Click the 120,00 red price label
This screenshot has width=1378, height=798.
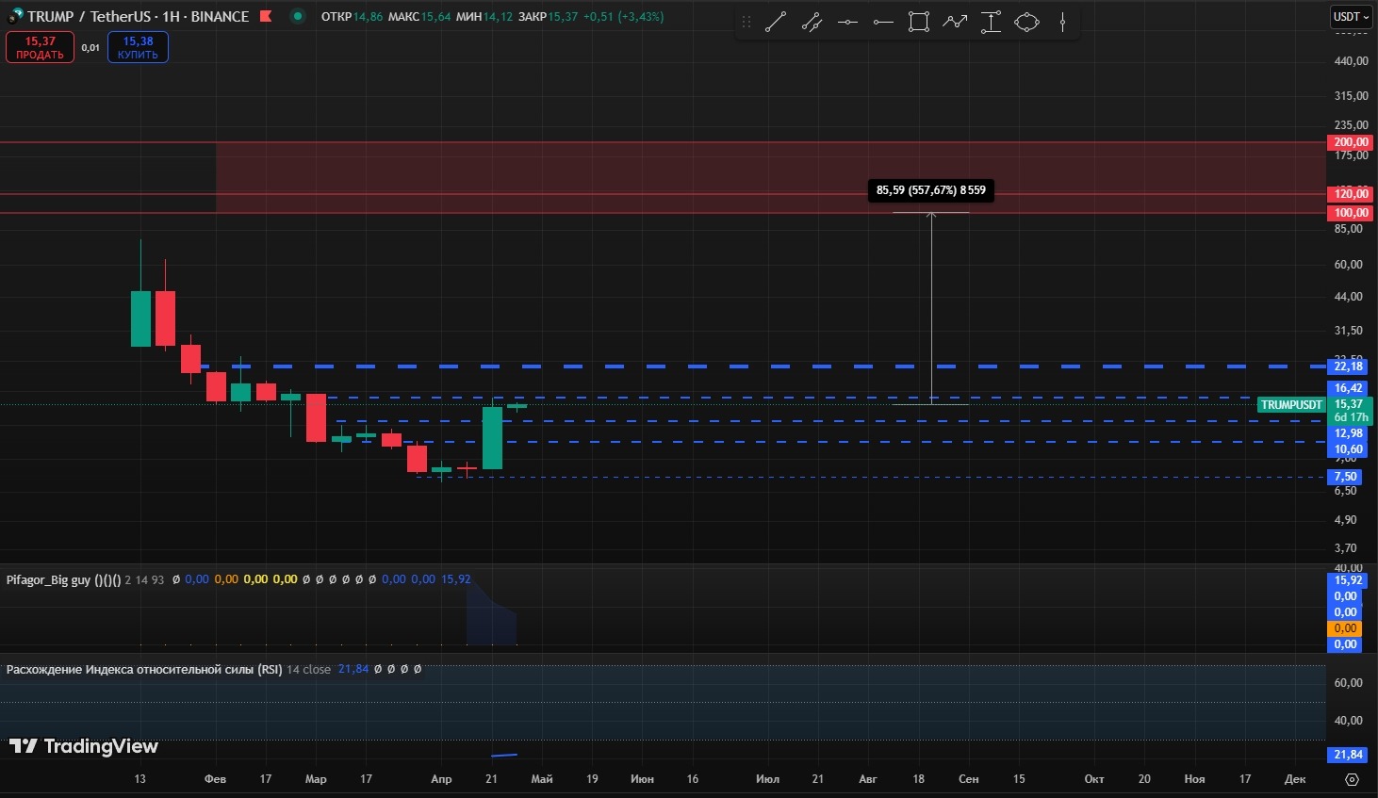click(1351, 193)
